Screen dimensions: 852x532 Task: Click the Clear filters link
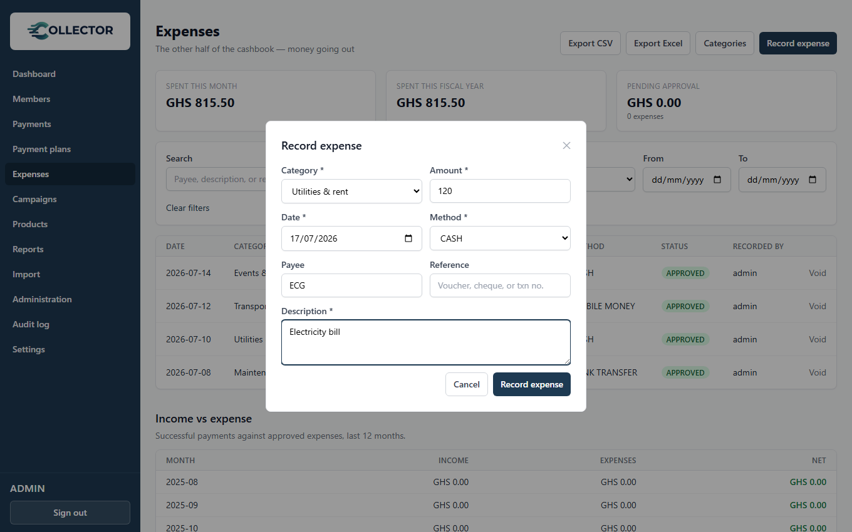coord(188,208)
